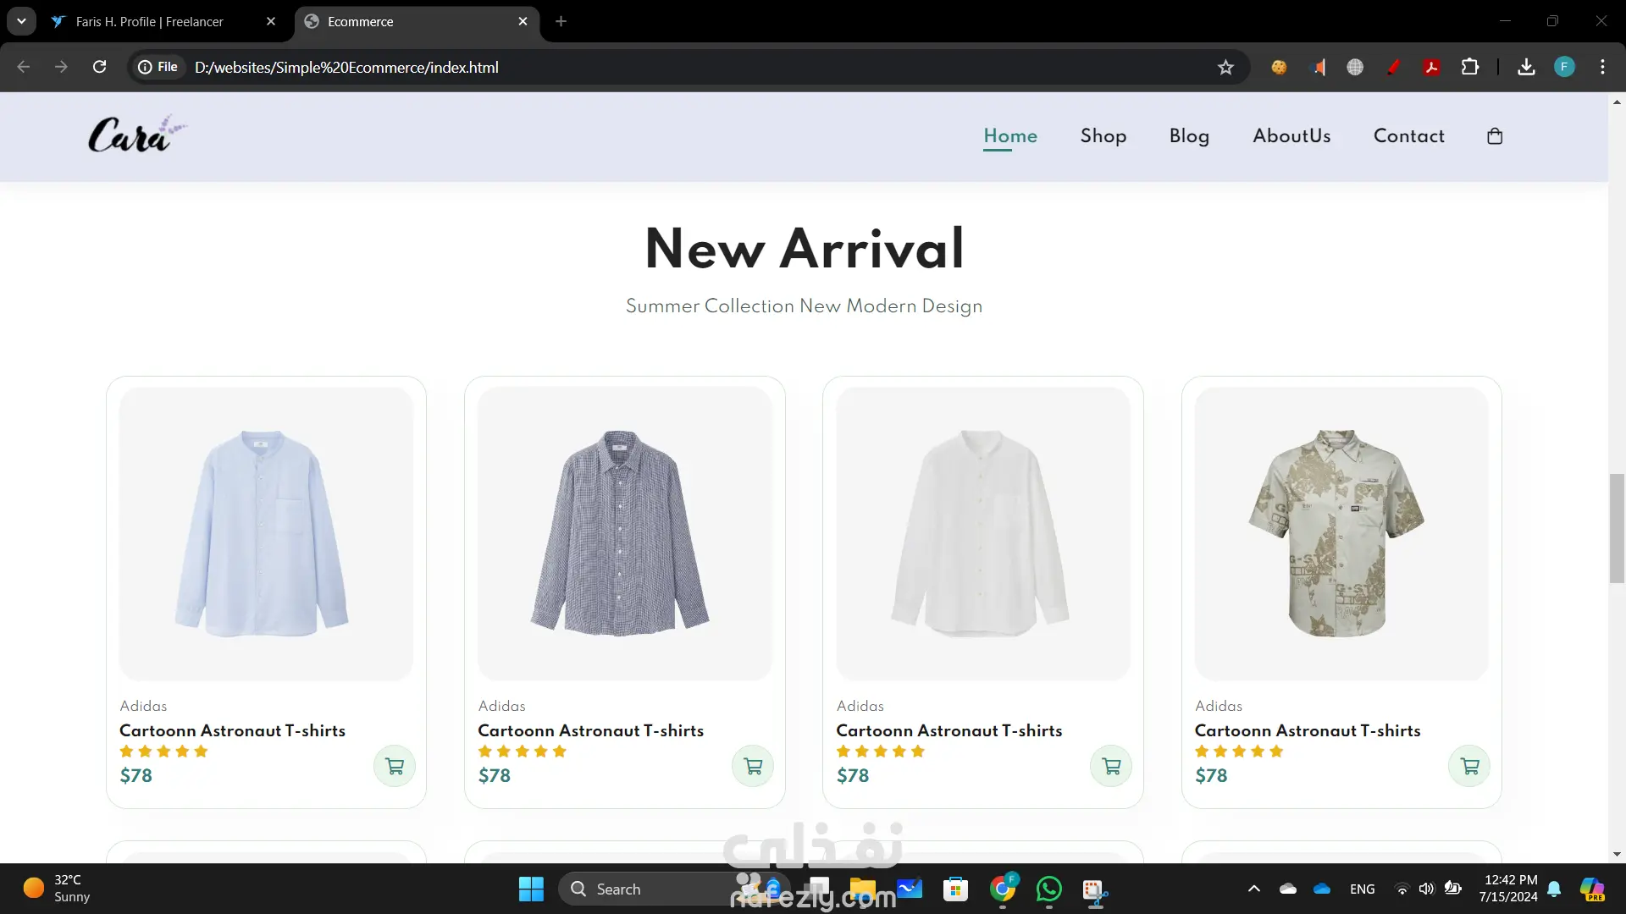Viewport: 1626px width, 914px height.
Task: Click the floral shirt product image
Action: click(x=1341, y=533)
